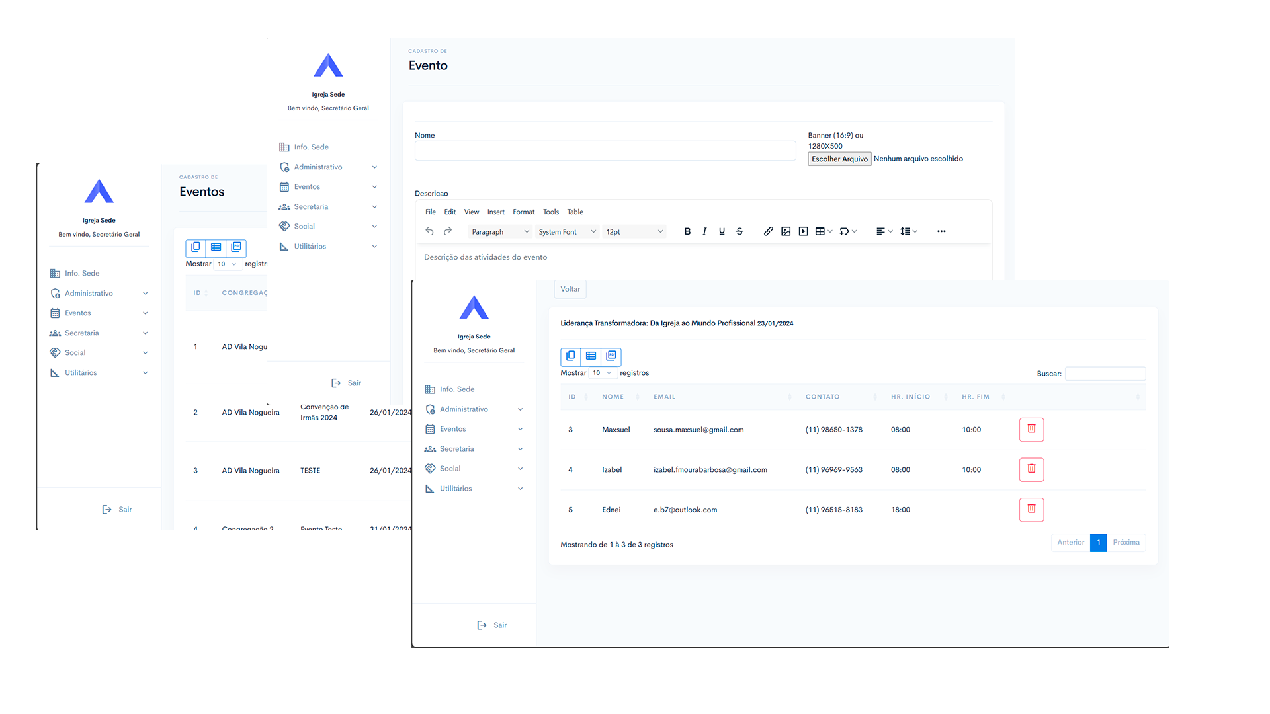Click Escolher Arquivo to upload banner

pyautogui.click(x=839, y=159)
